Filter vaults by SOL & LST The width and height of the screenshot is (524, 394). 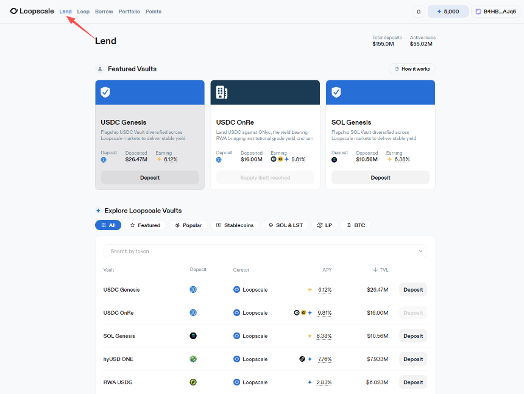coord(285,225)
